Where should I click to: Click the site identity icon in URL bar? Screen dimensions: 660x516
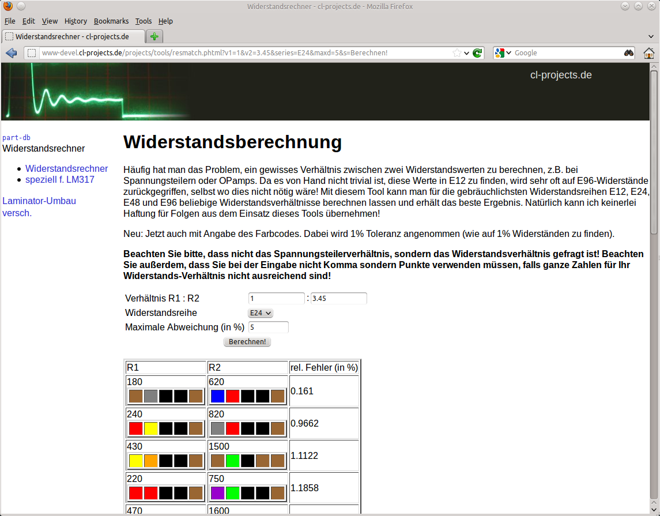[x=32, y=53]
